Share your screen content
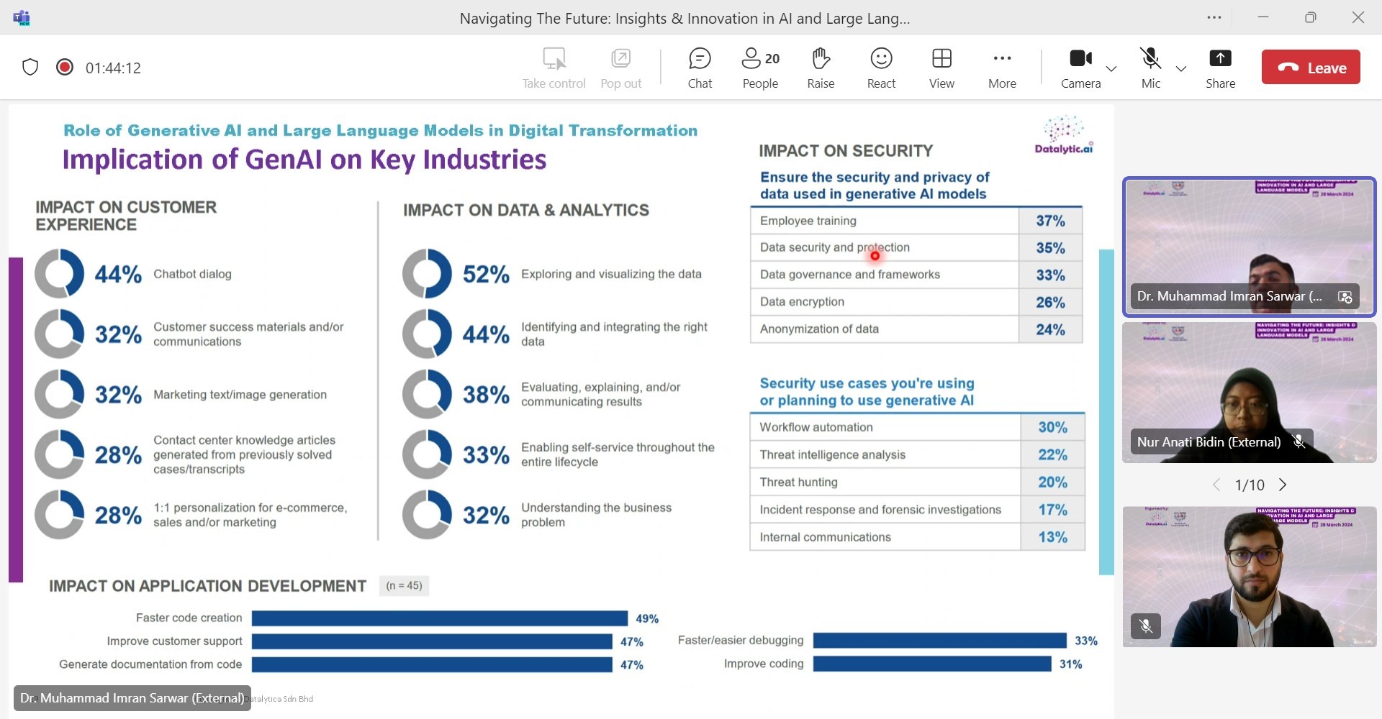This screenshot has width=1382, height=719. click(1220, 68)
